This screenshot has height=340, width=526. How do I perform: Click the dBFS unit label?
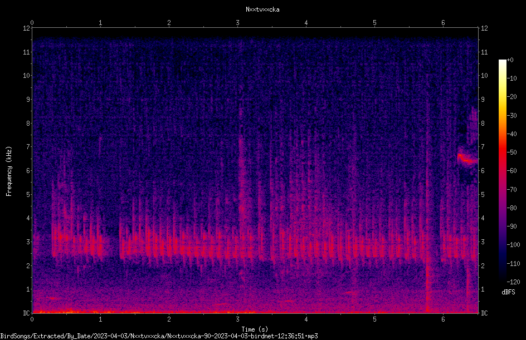tap(509, 292)
